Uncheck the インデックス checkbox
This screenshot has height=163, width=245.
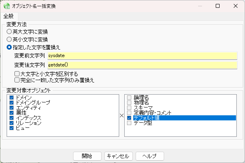click(11, 118)
